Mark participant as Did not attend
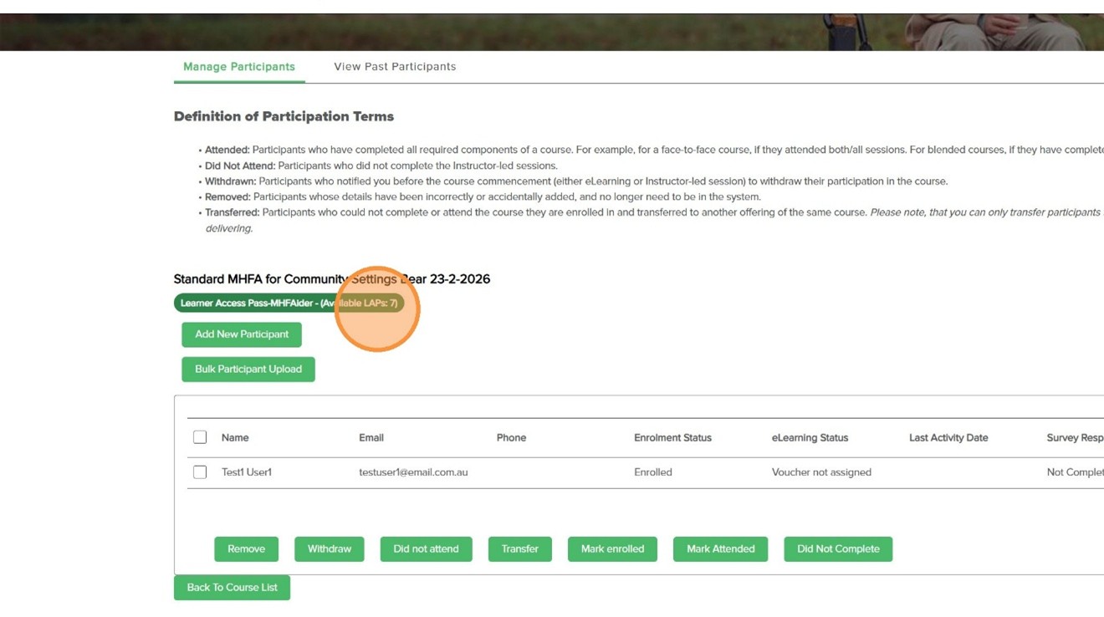The width and height of the screenshot is (1104, 617). tap(426, 549)
